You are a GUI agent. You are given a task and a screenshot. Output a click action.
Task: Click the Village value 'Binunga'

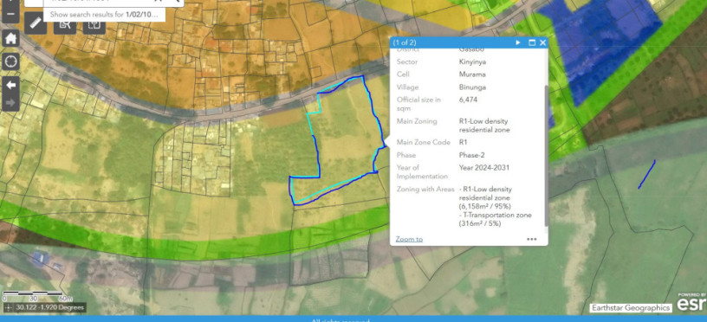point(472,87)
